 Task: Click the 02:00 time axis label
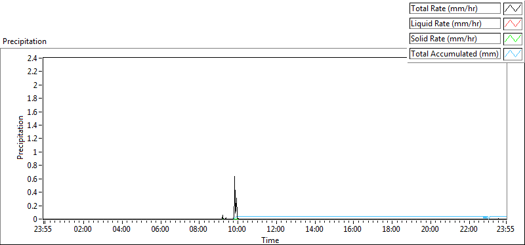click(83, 230)
